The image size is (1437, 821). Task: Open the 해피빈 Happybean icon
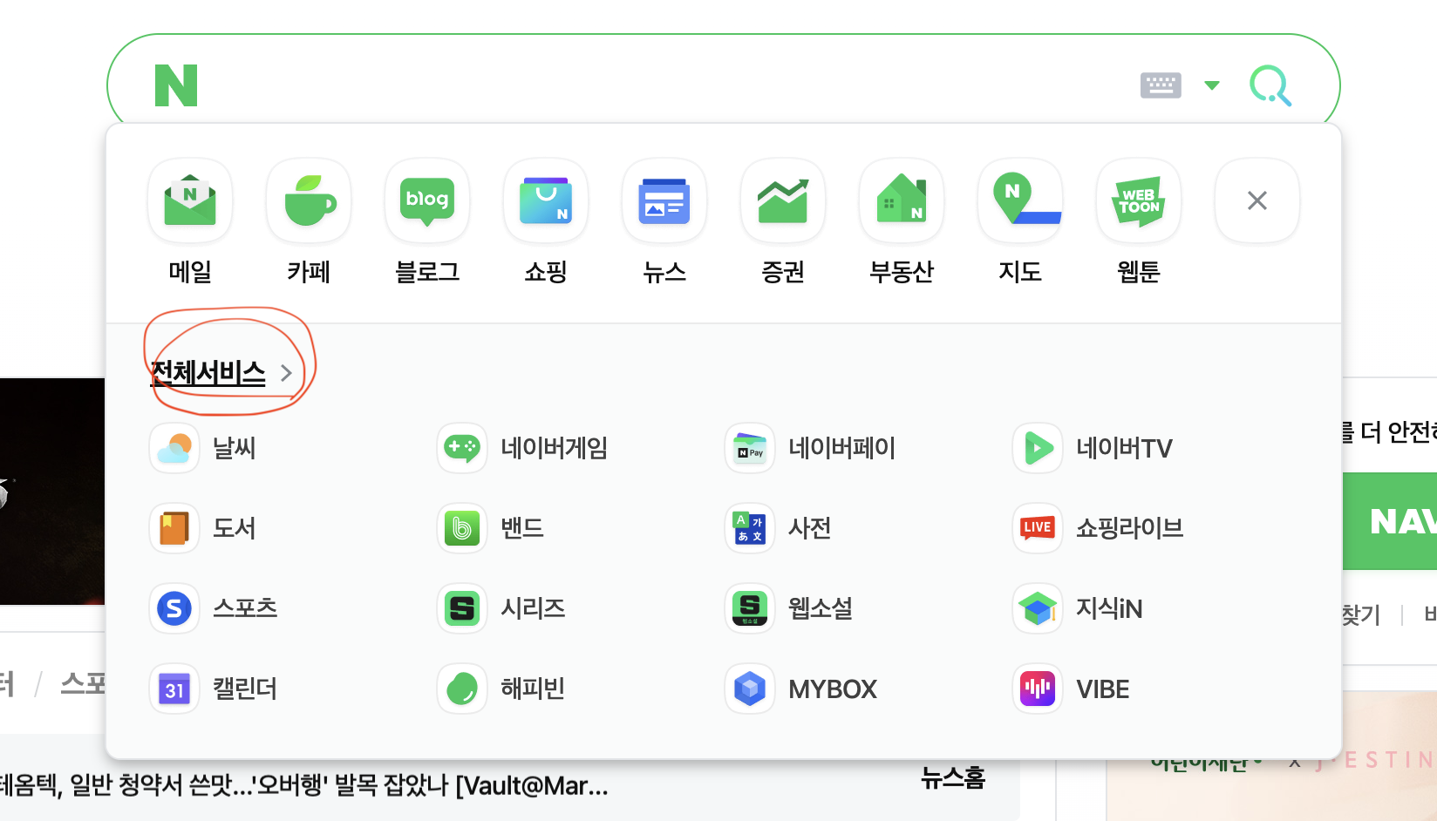click(462, 689)
